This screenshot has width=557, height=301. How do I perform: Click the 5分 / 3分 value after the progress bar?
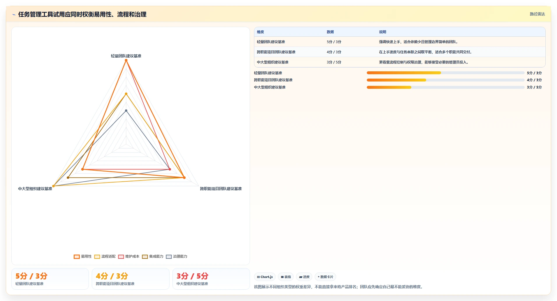(x=534, y=73)
